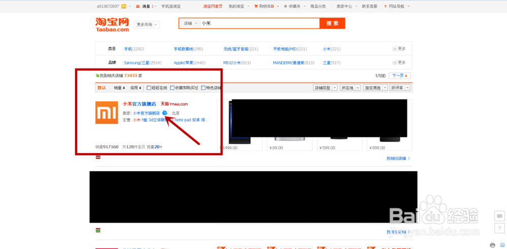
Task: Open 商品分类 categories link
Action: coord(318,6)
